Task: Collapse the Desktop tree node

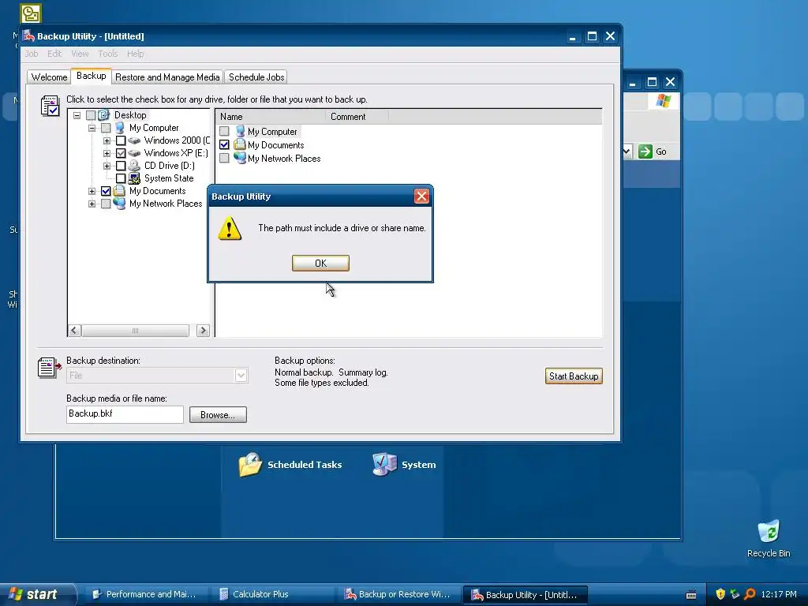Action: [x=77, y=115]
